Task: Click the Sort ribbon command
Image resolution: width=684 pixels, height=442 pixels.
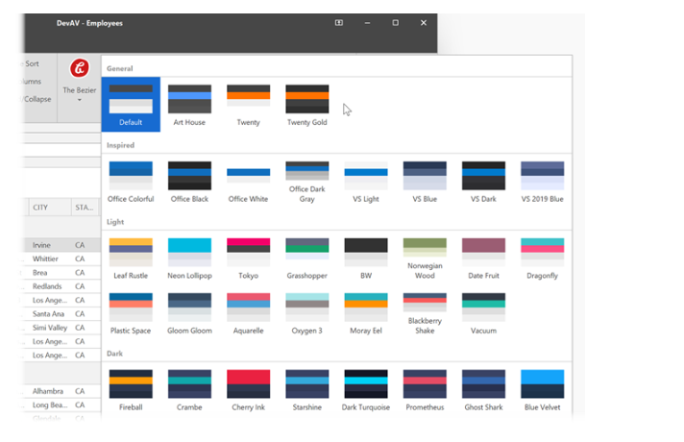Action: coord(32,63)
